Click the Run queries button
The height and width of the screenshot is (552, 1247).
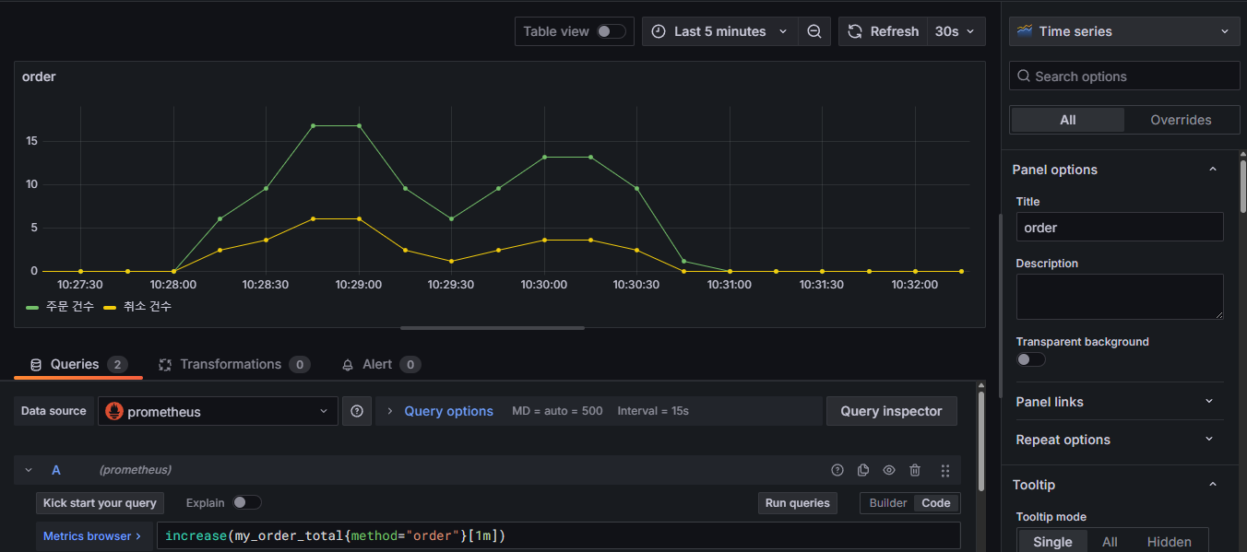[x=798, y=503]
